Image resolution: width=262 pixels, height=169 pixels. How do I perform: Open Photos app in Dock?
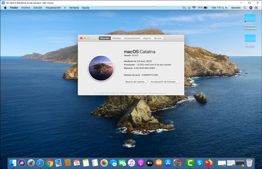104,163
